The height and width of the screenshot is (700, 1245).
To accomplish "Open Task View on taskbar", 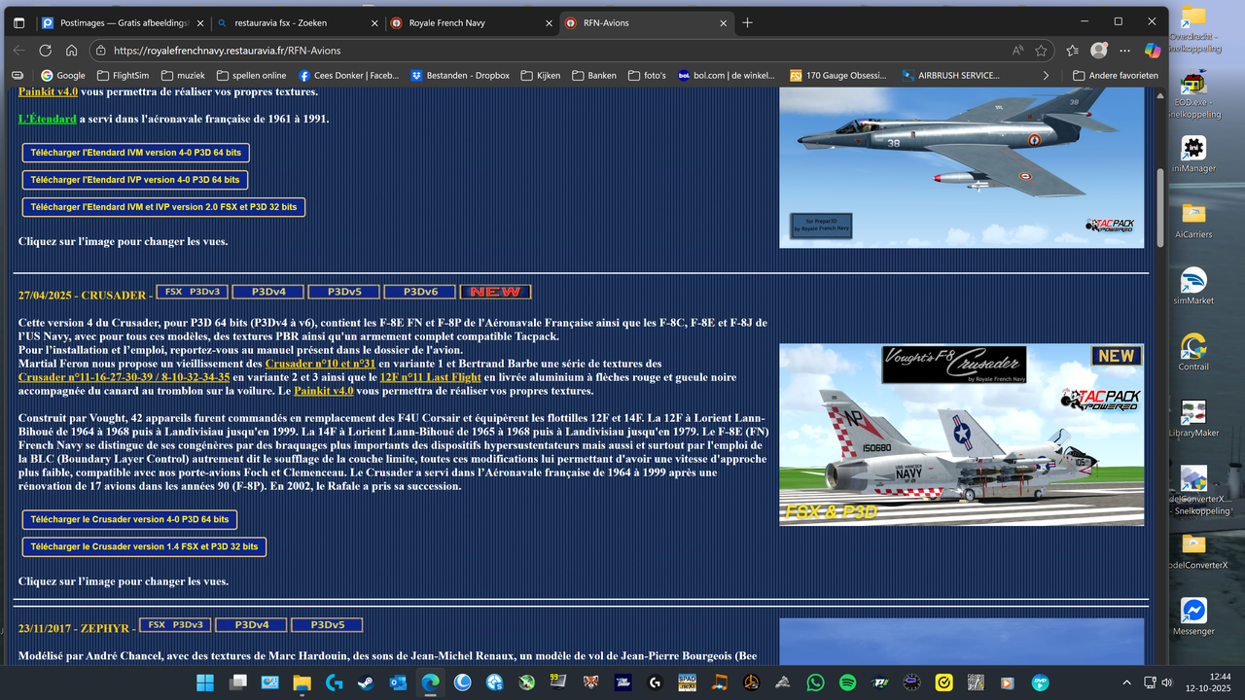I will (x=238, y=682).
